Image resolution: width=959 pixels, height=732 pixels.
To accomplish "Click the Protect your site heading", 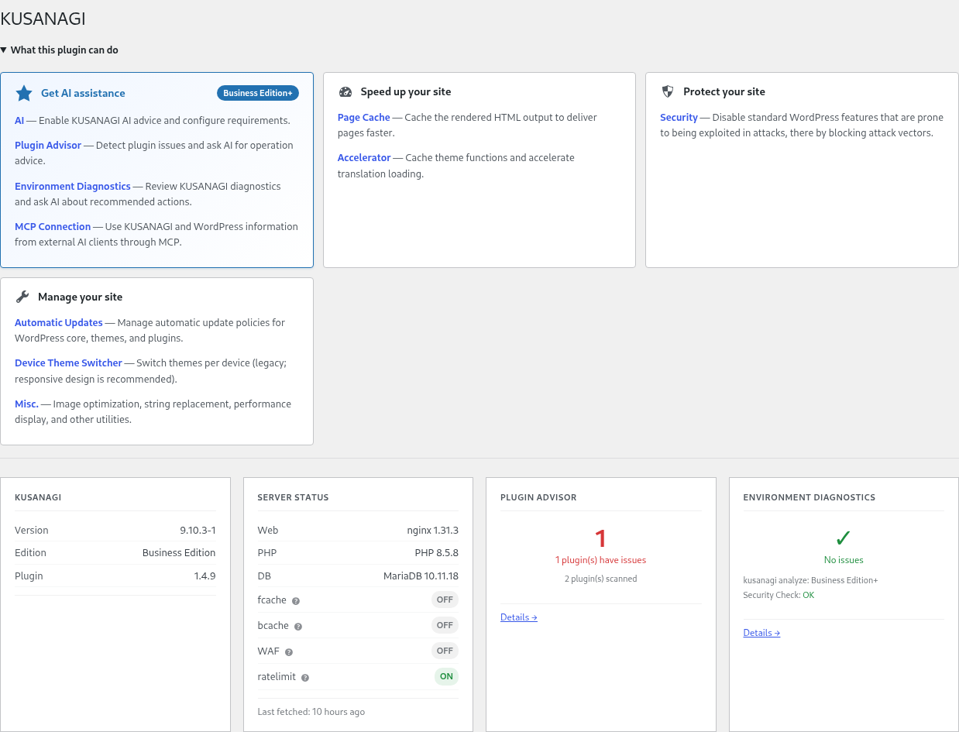I will coord(724,91).
